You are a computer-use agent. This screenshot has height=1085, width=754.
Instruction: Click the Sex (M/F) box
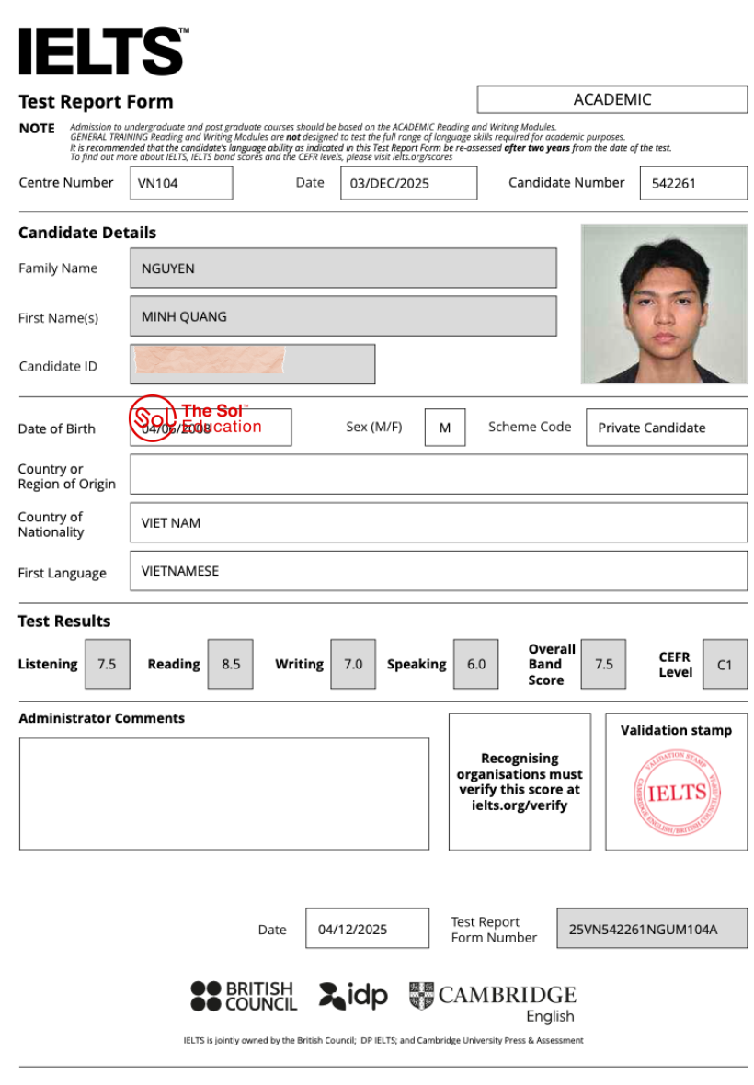pyautogui.click(x=445, y=428)
